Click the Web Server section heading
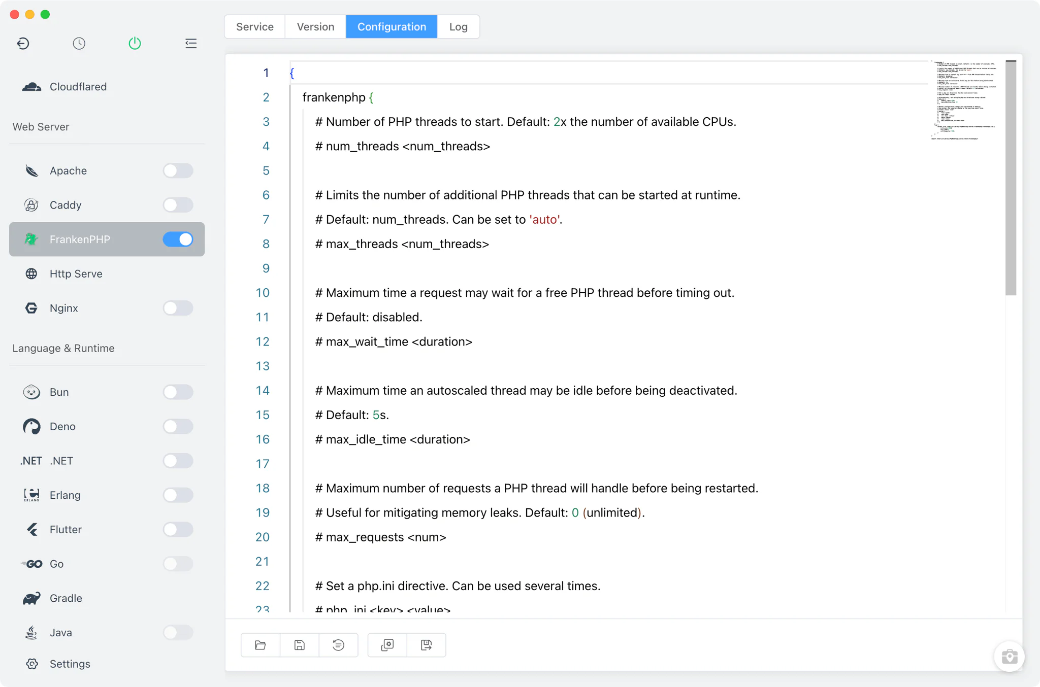 [x=41, y=127]
